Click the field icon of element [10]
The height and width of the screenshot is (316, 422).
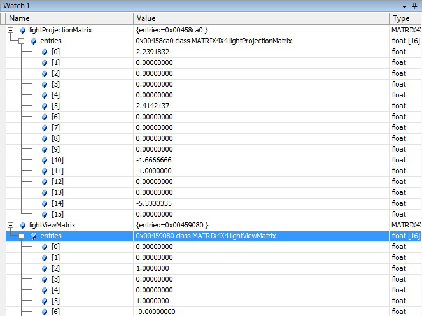[45, 160]
